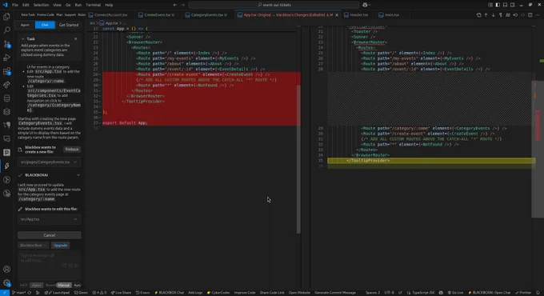Click the Get Started button
This screenshot has height=296, width=544.
(69, 25)
